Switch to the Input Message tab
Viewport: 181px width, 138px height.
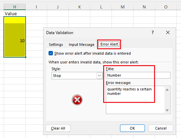click(x=82, y=45)
